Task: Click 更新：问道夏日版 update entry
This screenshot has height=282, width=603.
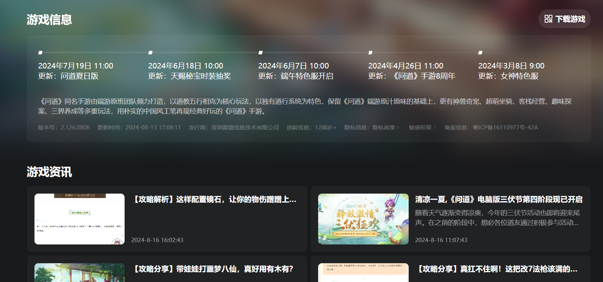Action: [68, 76]
